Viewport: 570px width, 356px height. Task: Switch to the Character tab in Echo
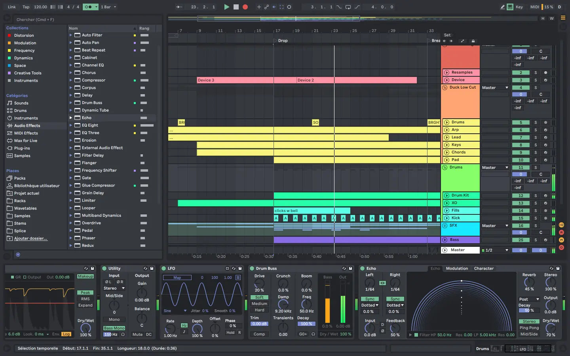pos(484,268)
